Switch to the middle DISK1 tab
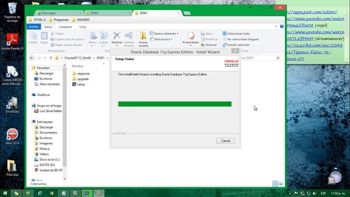350x197 pixels. [x=108, y=13]
